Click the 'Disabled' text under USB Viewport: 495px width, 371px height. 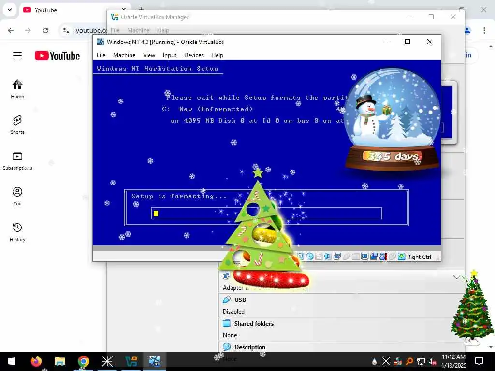(x=233, y=312)
